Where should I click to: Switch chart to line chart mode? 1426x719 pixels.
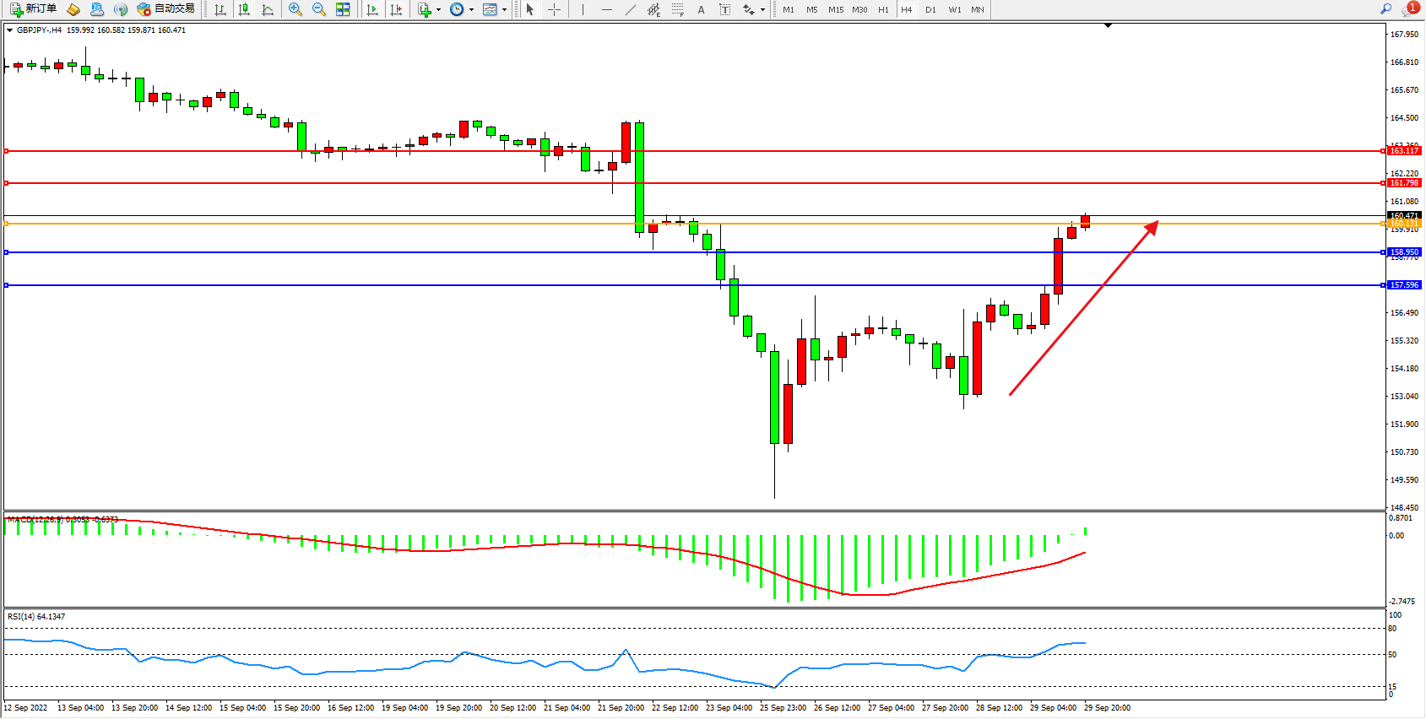pos(268,9)
